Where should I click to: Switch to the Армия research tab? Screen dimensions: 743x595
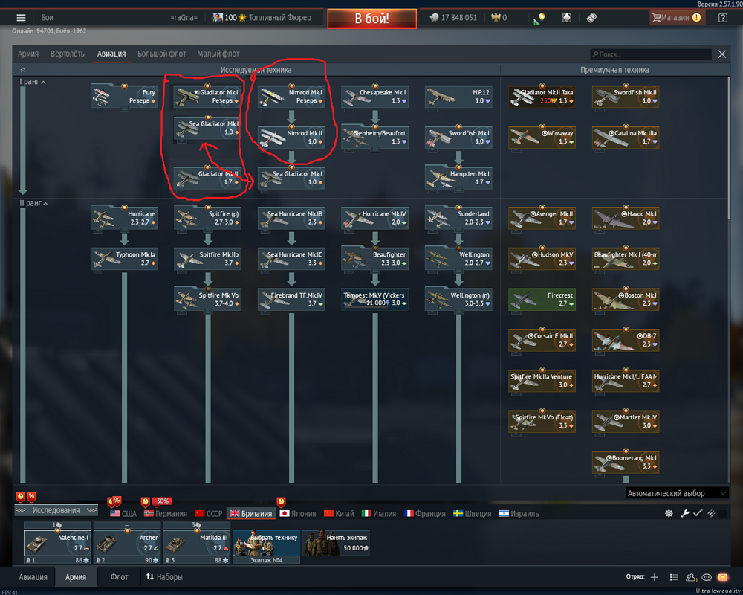pyautogui.click(x=28, y=54)
